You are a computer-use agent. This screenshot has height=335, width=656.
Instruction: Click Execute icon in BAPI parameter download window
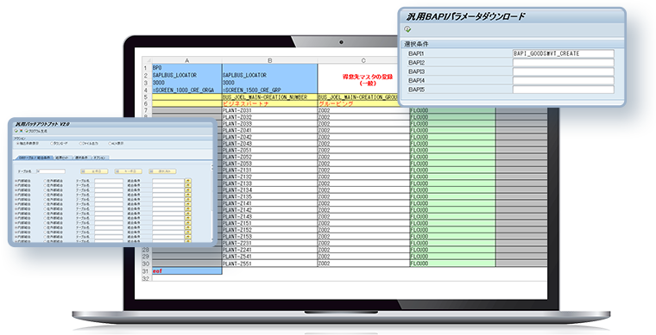pos(408,29)
